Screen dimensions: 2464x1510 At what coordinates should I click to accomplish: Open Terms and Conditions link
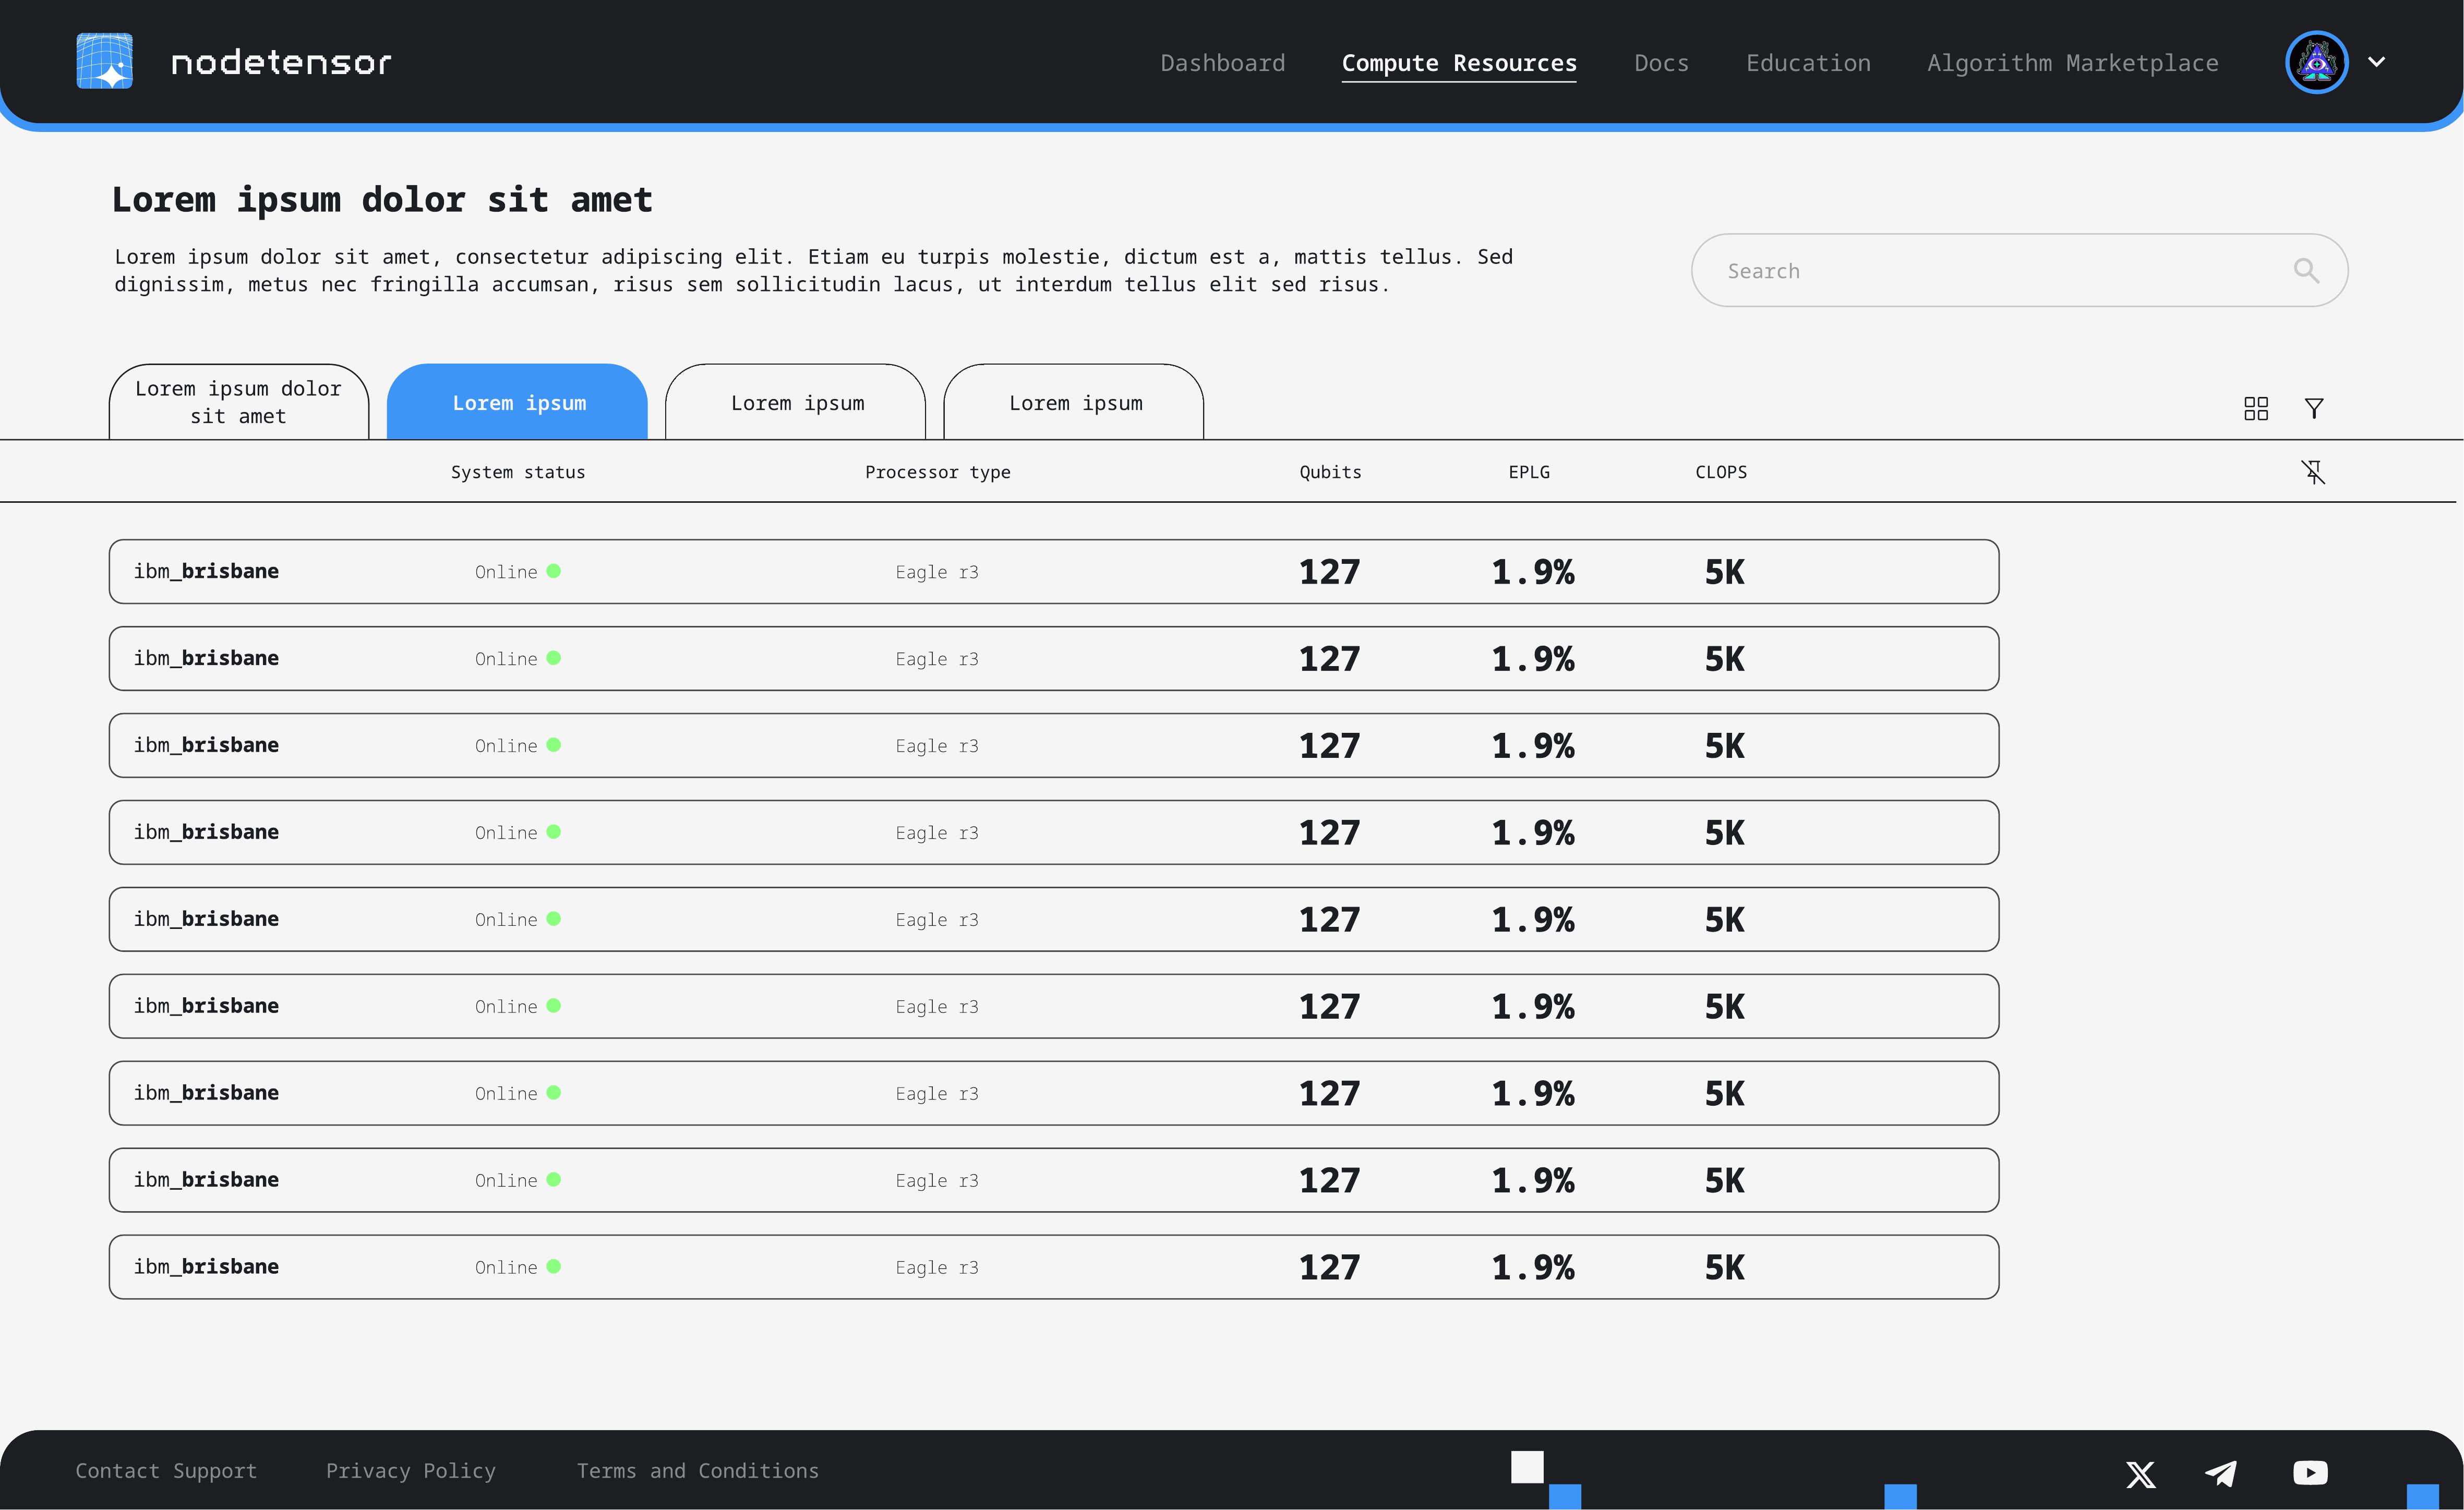click(x=697, y=1471)
